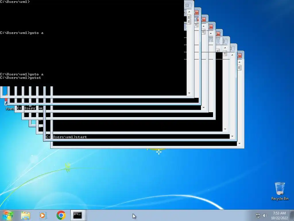Close the rightmost cascaded Command Prompt window
The image size is (294, 221).
click(239, 56)
